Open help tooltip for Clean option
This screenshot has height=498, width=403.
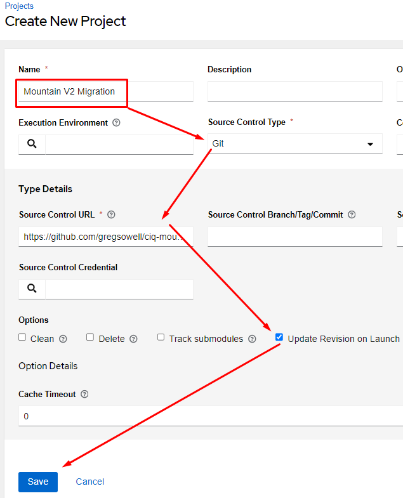tap(63, 339)
